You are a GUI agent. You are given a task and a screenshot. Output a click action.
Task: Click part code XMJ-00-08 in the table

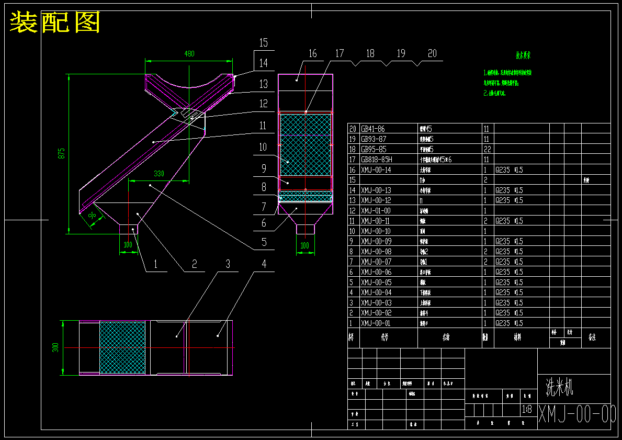[376, 252]
